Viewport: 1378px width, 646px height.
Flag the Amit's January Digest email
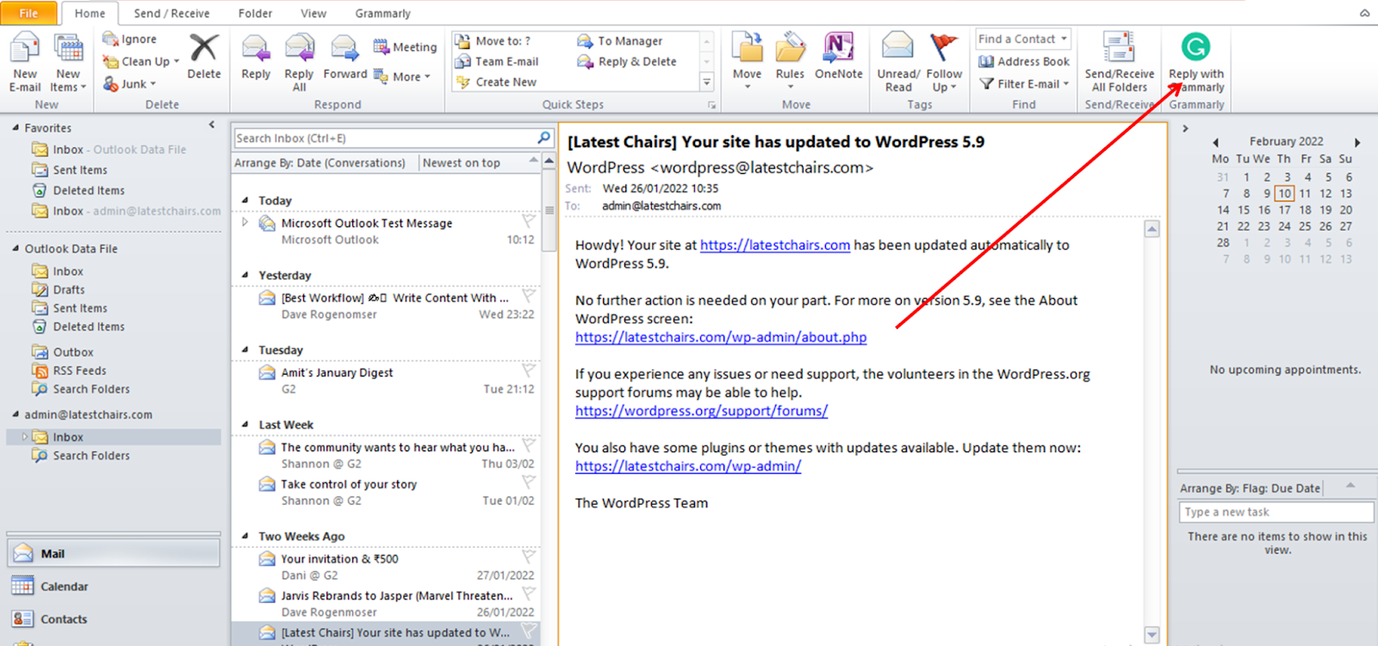point(529,370)
